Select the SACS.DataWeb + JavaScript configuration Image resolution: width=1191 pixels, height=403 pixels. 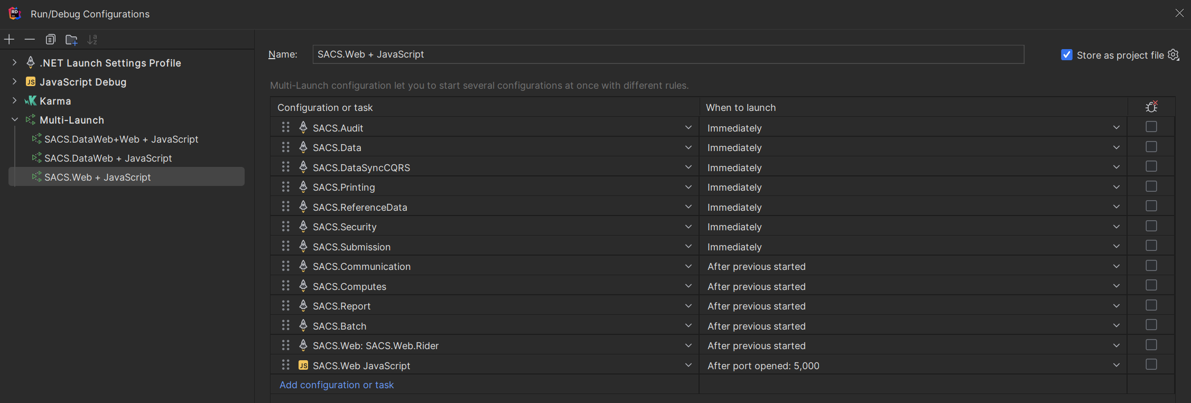(x=108, y=158)
